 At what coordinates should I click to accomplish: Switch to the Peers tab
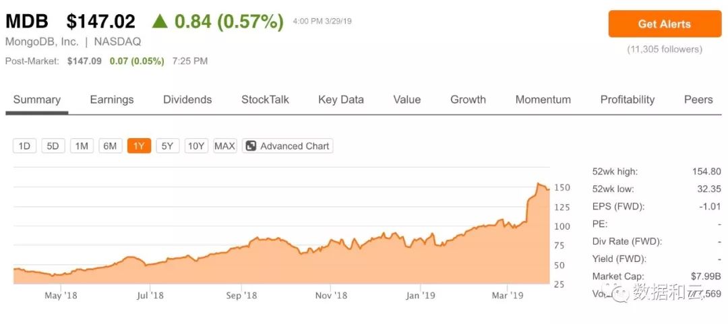pos(698,100)
